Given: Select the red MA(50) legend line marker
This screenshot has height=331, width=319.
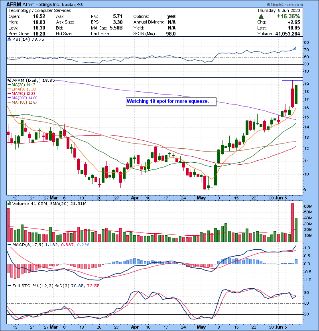Looking at the screenshot, I should pyautogui.click(x=10, y=93).
